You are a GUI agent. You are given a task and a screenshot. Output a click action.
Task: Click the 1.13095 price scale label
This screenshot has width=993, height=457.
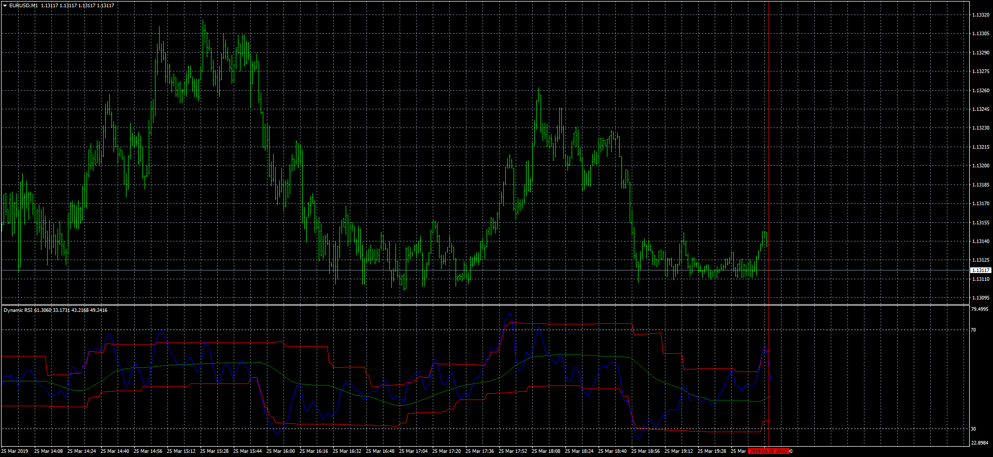[981, 298]
